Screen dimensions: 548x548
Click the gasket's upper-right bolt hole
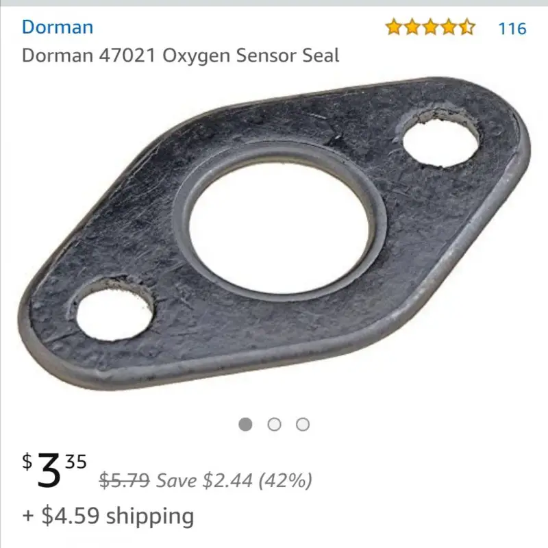440,142
